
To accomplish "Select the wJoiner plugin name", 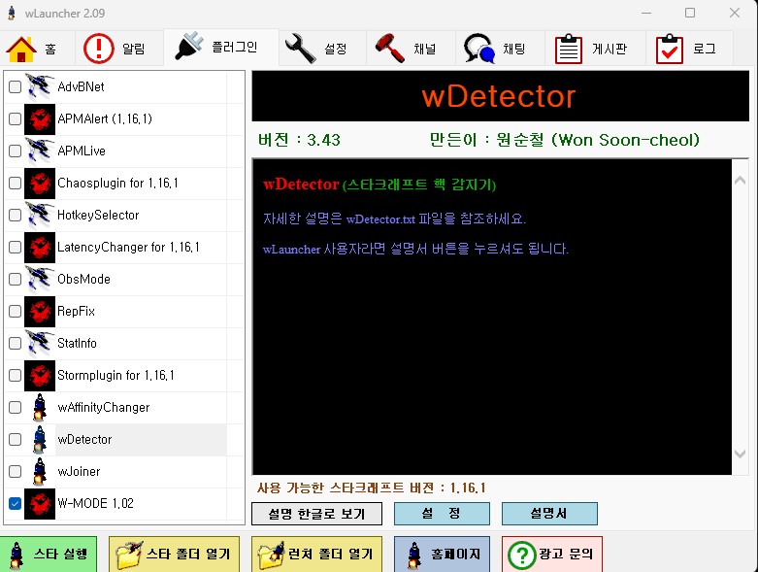I will click(x=79, y=471).
